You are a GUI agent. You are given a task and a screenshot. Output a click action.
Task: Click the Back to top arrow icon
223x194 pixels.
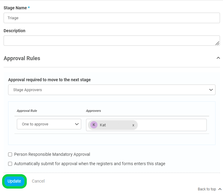[220, 189]
